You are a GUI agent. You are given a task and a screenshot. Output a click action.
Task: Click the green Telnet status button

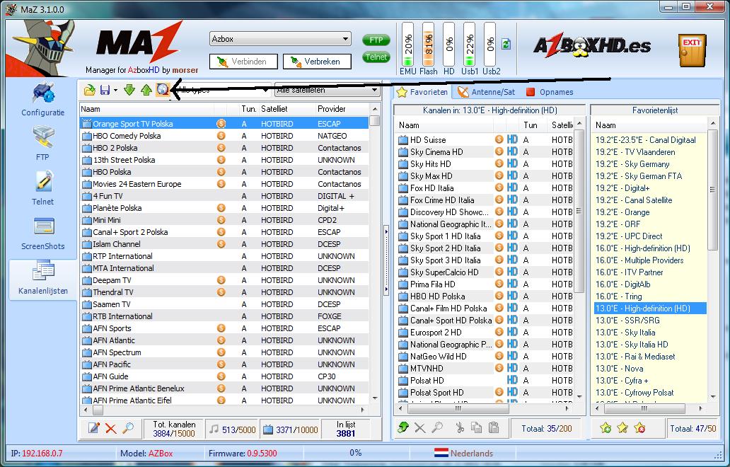pyautogui.click(x=376, y=57)
